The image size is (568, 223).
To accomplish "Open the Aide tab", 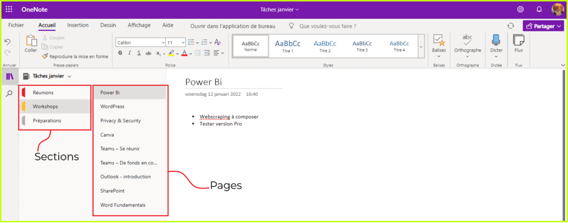I will coord(168,25).
